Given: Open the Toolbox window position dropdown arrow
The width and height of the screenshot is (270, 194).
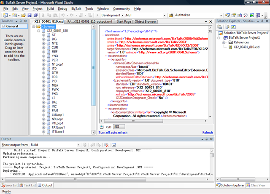Looking at the screenshot, I should point(16,21).
